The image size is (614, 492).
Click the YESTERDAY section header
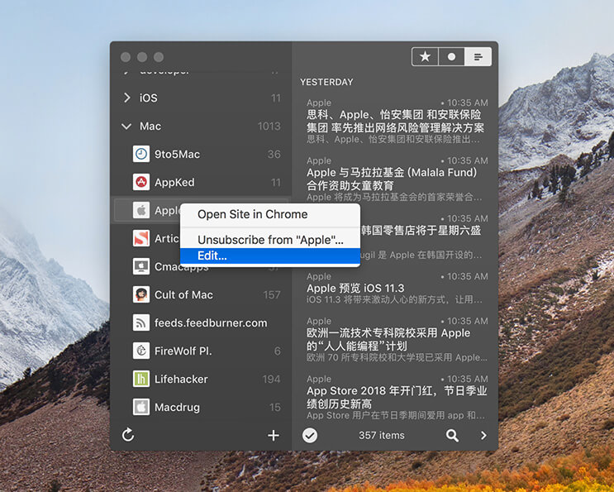326,82
